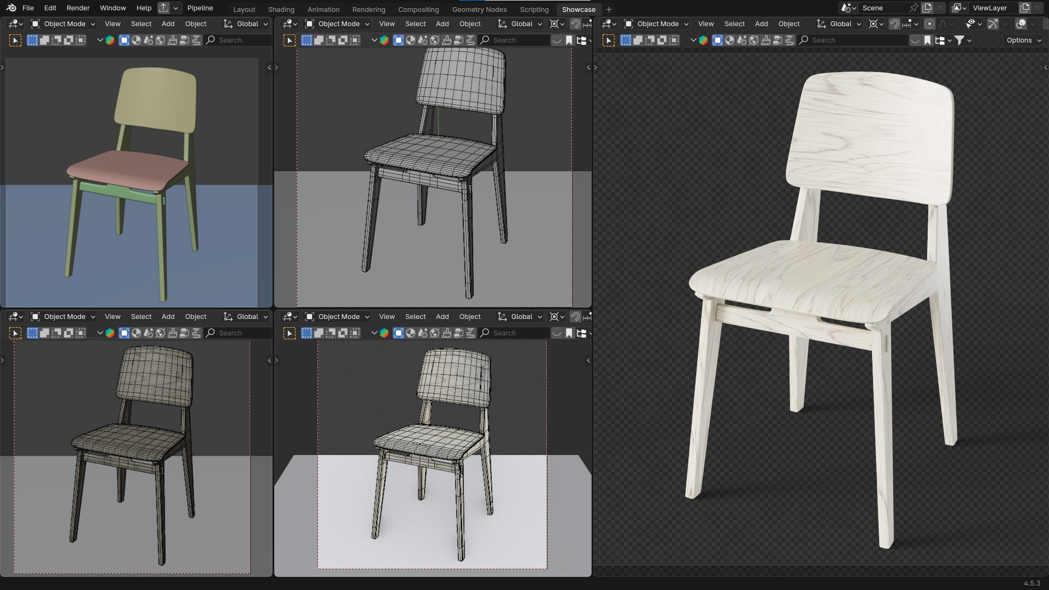
Task: Select tweak tool in top-left viewport
Action: (15, 40)
